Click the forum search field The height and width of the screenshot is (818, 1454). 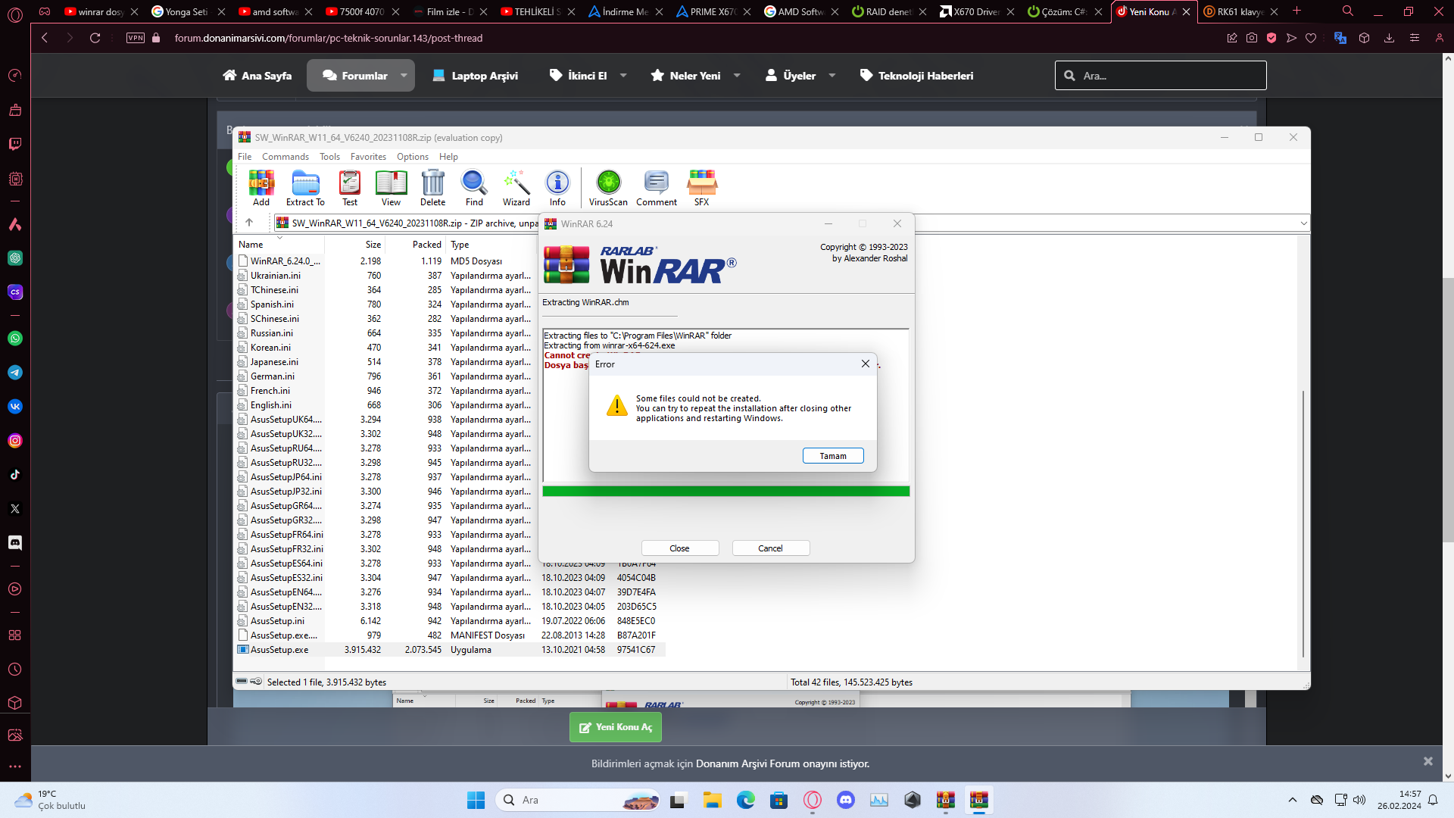point(1160,76)
